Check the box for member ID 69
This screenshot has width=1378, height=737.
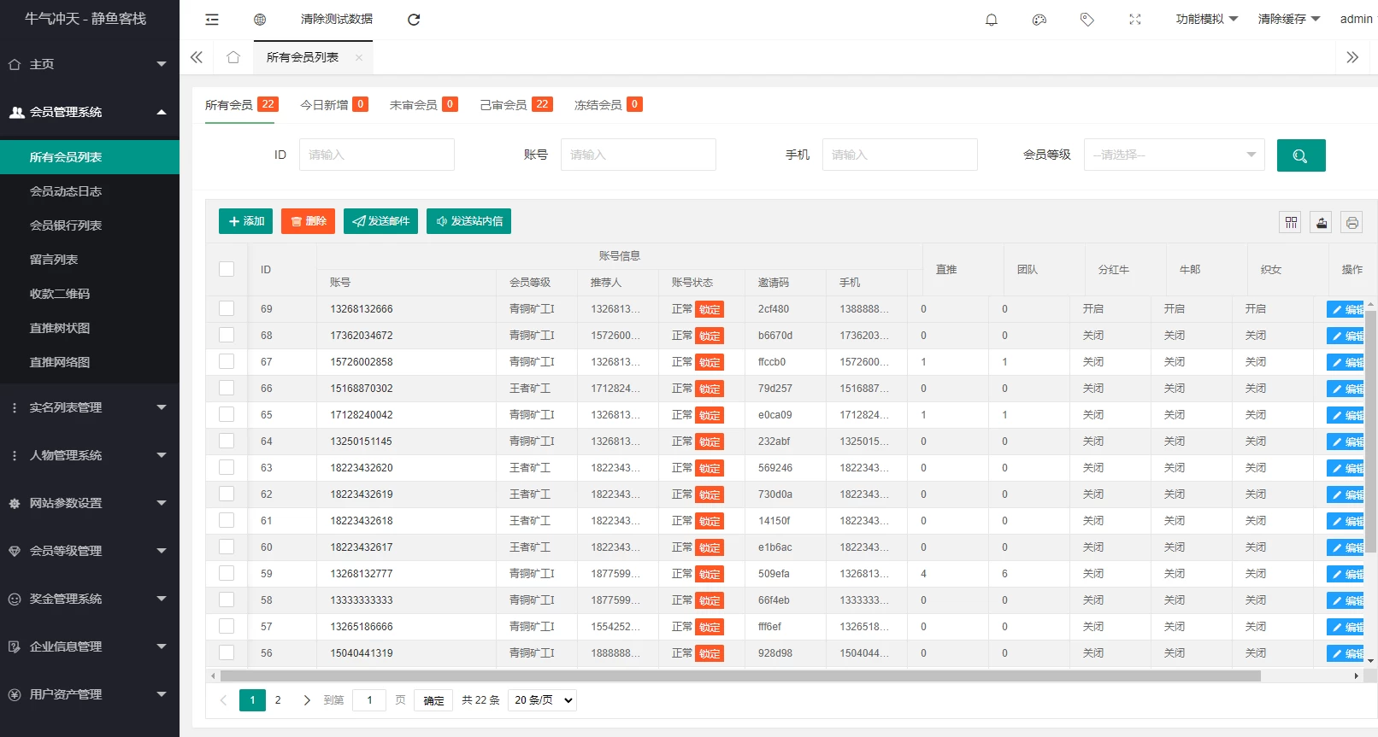point(227,308)
